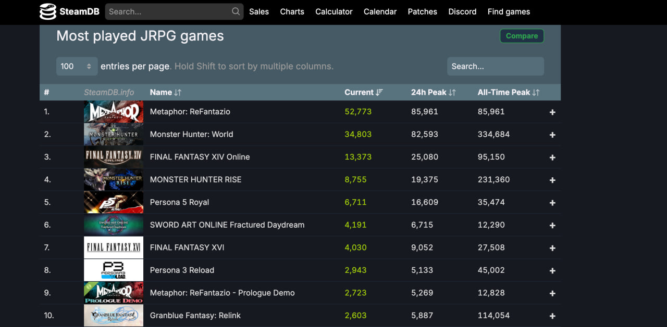This screenshot has height=327, width=667.
Task: Click the SWORD ART ONLINE Fractured Daydream thumbnail
Action: (x=114, y=225)
